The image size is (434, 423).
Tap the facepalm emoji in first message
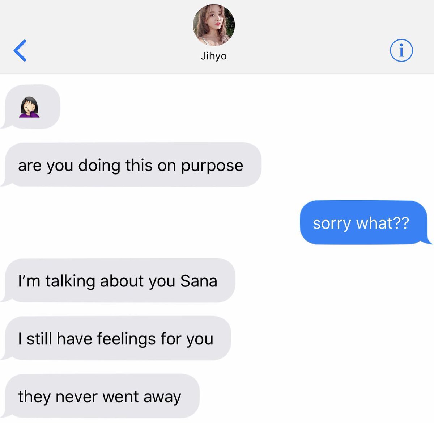29,107
